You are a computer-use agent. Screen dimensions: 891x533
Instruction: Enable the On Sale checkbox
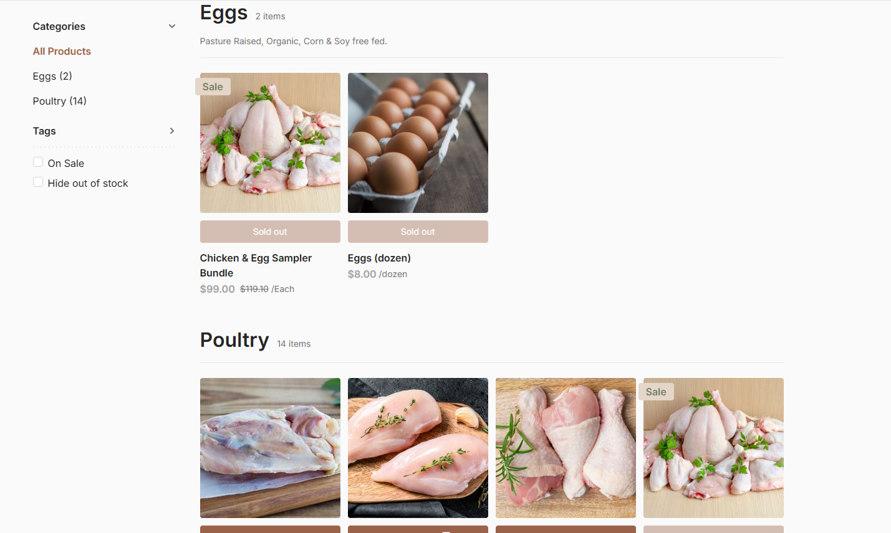pyautogui.click(x=38, y=163)
